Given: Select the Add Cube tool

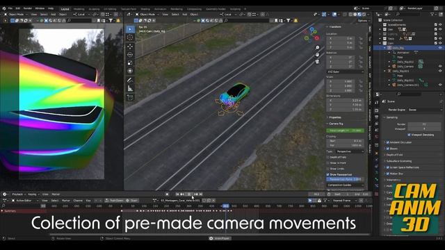Looking at the screenshot, I should pyautogui.click(x=130, y=98).
